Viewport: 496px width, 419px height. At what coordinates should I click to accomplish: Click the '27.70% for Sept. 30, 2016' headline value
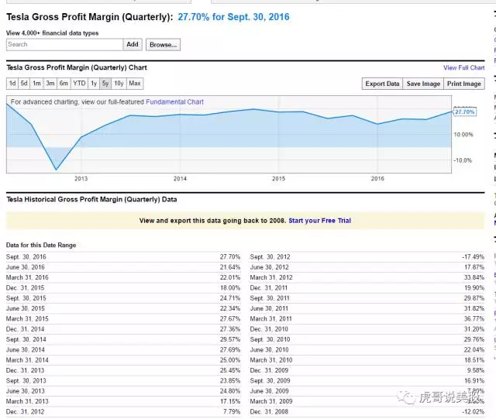(233, 17)
